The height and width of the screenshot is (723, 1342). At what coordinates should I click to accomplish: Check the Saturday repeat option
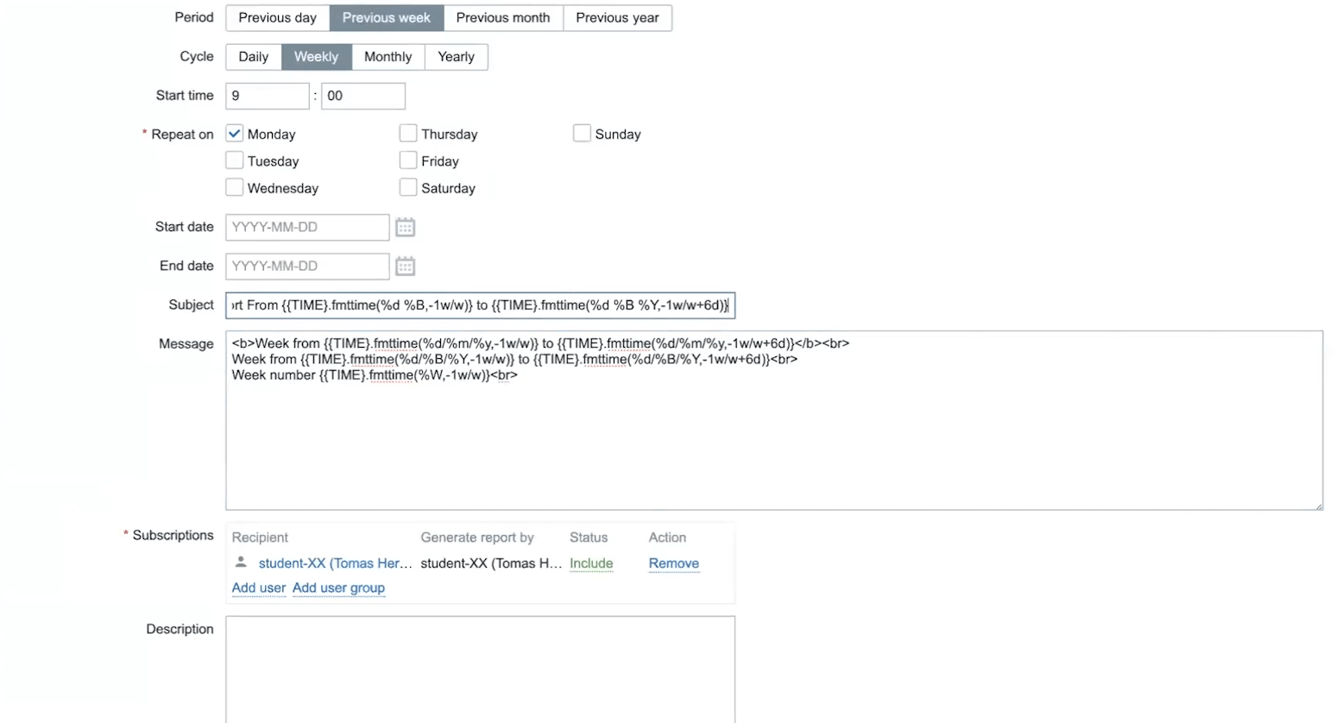click(x=407, y=187)
